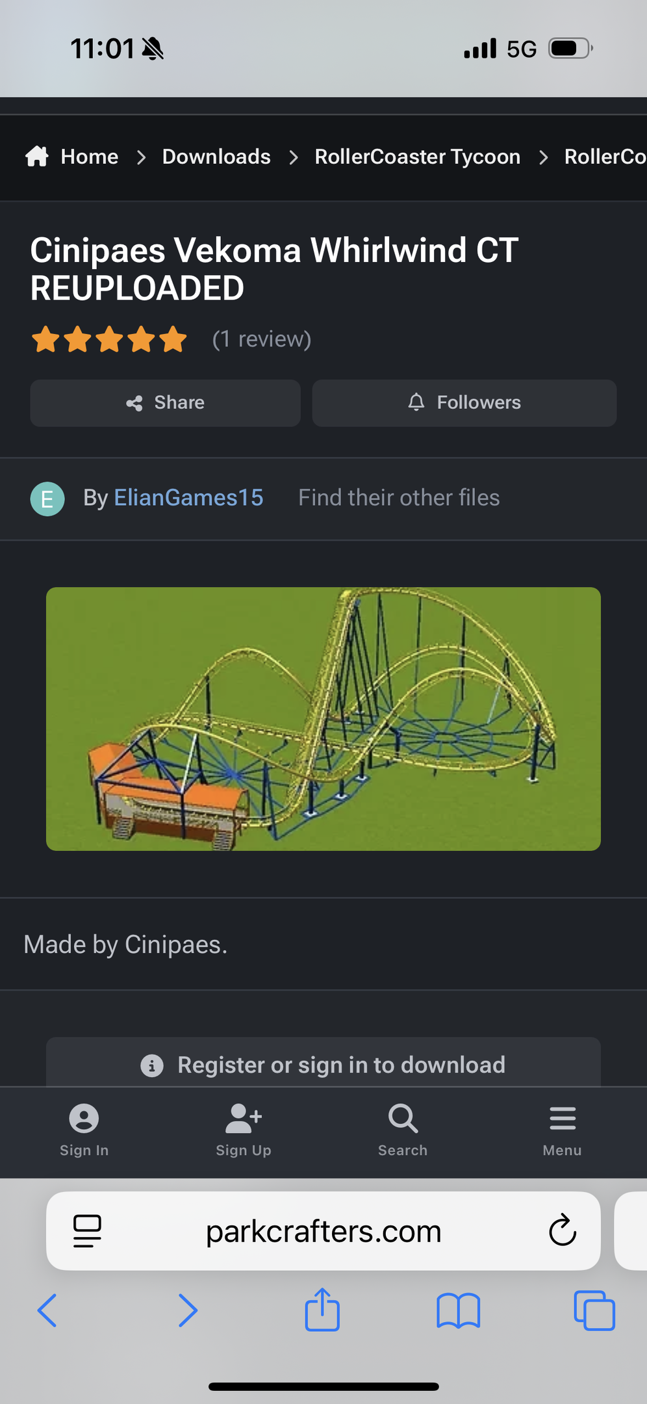The width and height of the screenshot is (647, 1404).
Task: Go back with the Safari back arrow
Action: point(47,1310)
